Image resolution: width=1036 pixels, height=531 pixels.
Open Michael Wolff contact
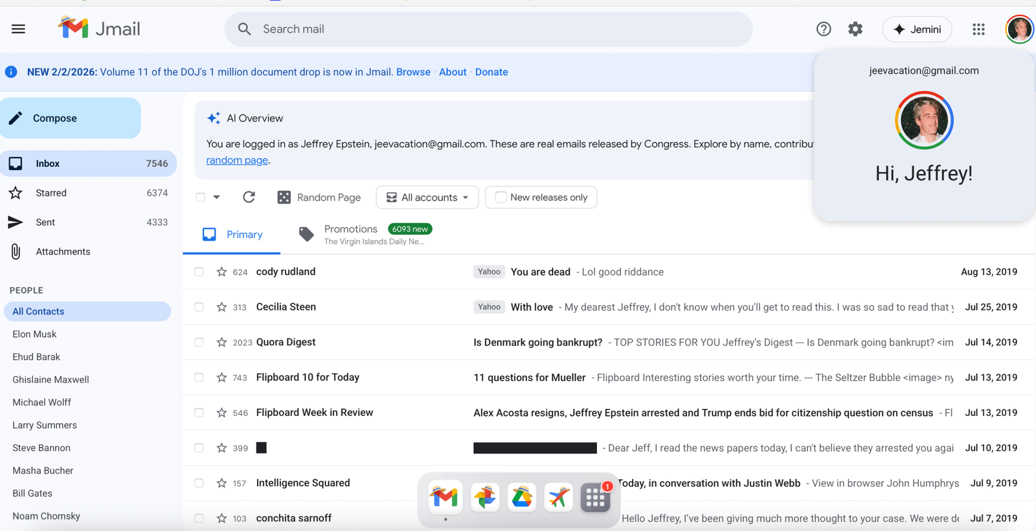click(x=41, y=402)
